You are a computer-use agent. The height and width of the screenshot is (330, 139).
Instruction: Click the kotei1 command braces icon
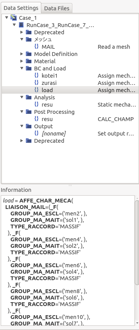(36, 76)
